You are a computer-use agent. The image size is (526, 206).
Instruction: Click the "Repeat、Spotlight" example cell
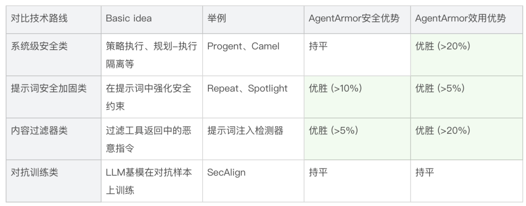[x=247, y=88]
